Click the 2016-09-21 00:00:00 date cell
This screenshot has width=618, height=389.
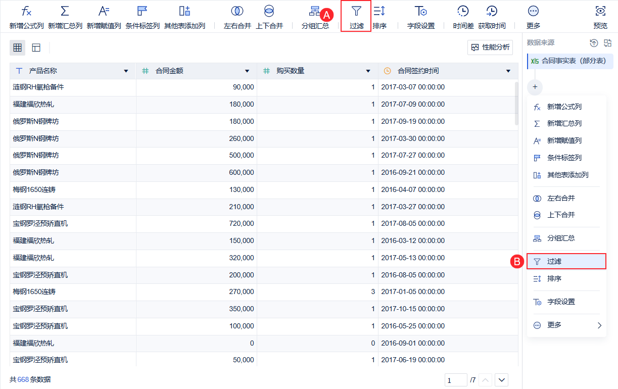(x=448, y=173)
